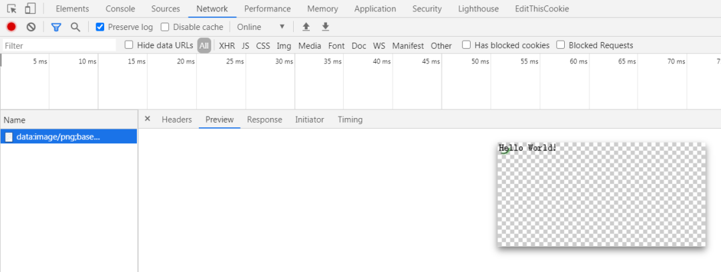The image size is (721, 272).
Task: Toggle the device toolbar icon
Action: click(x=30, y=9)
